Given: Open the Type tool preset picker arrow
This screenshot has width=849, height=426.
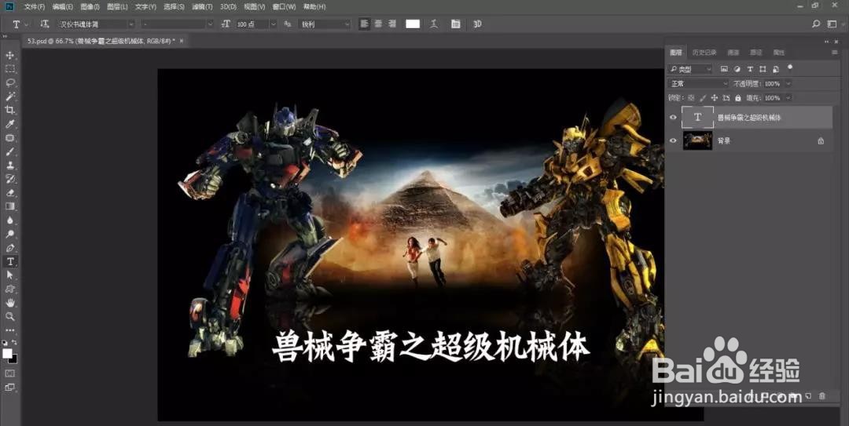Looking at the screenshot, I should point(27,24).
